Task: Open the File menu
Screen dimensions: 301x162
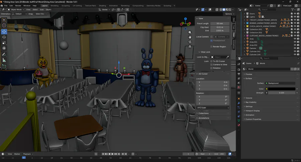Action: [x=6, y=6]
